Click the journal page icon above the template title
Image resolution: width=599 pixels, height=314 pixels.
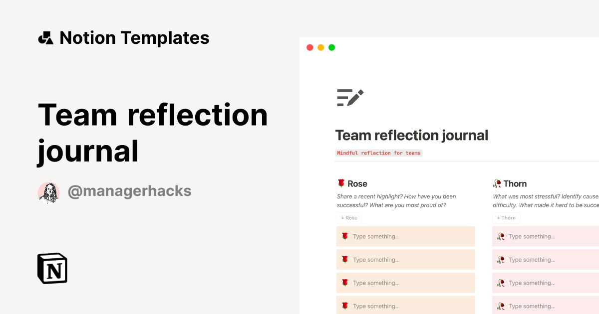(x=350, y=97)
